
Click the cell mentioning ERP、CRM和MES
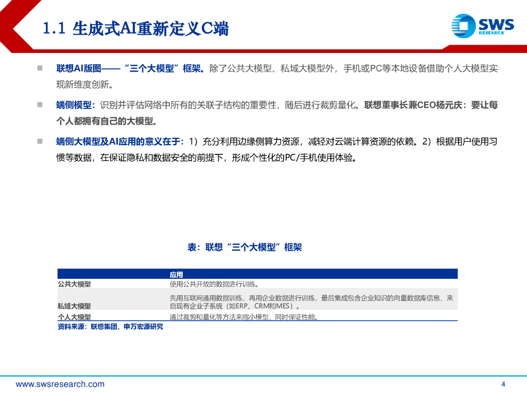point(311,301)
